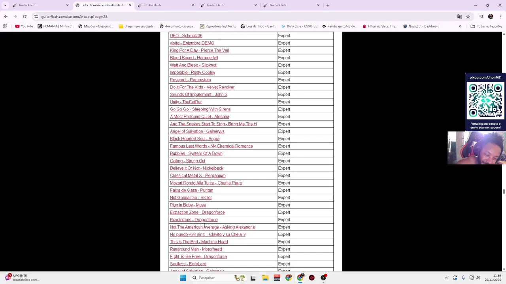The image size is (506, 284).
Task: Open Plug In Baby - Muse
Action: (x=188, y=205)
